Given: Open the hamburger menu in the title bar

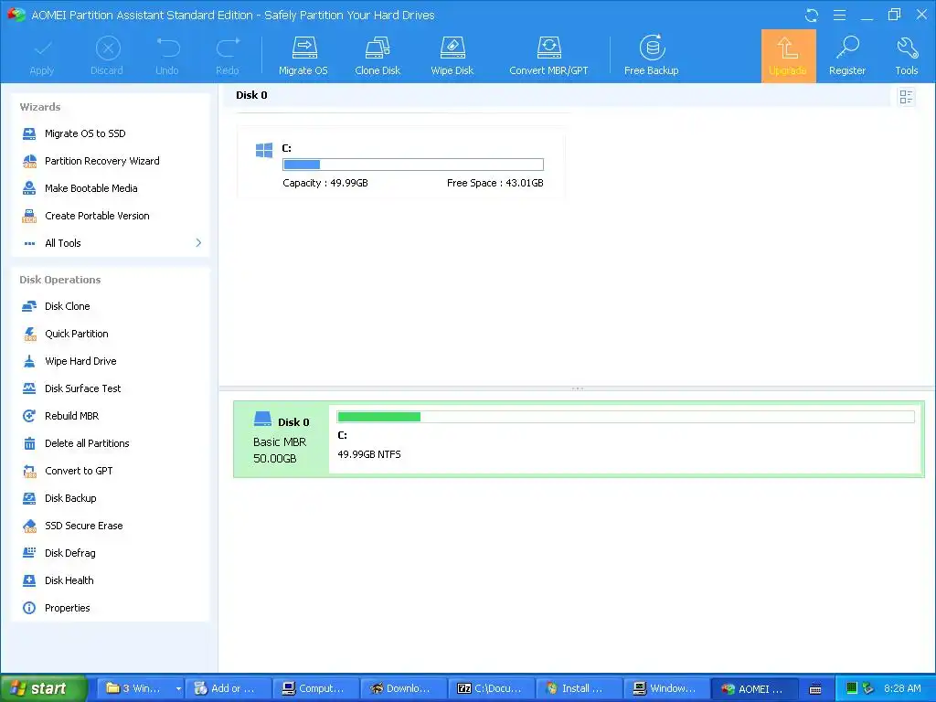Looking at the screenshot, I should [839, 15].
